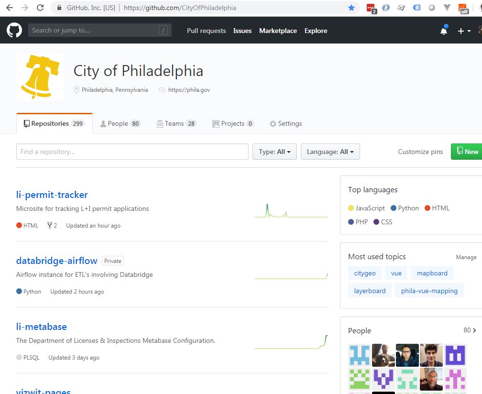The image size is (482, 394).
Task: Open the Type: All dropdown
Action: [274, 152]
